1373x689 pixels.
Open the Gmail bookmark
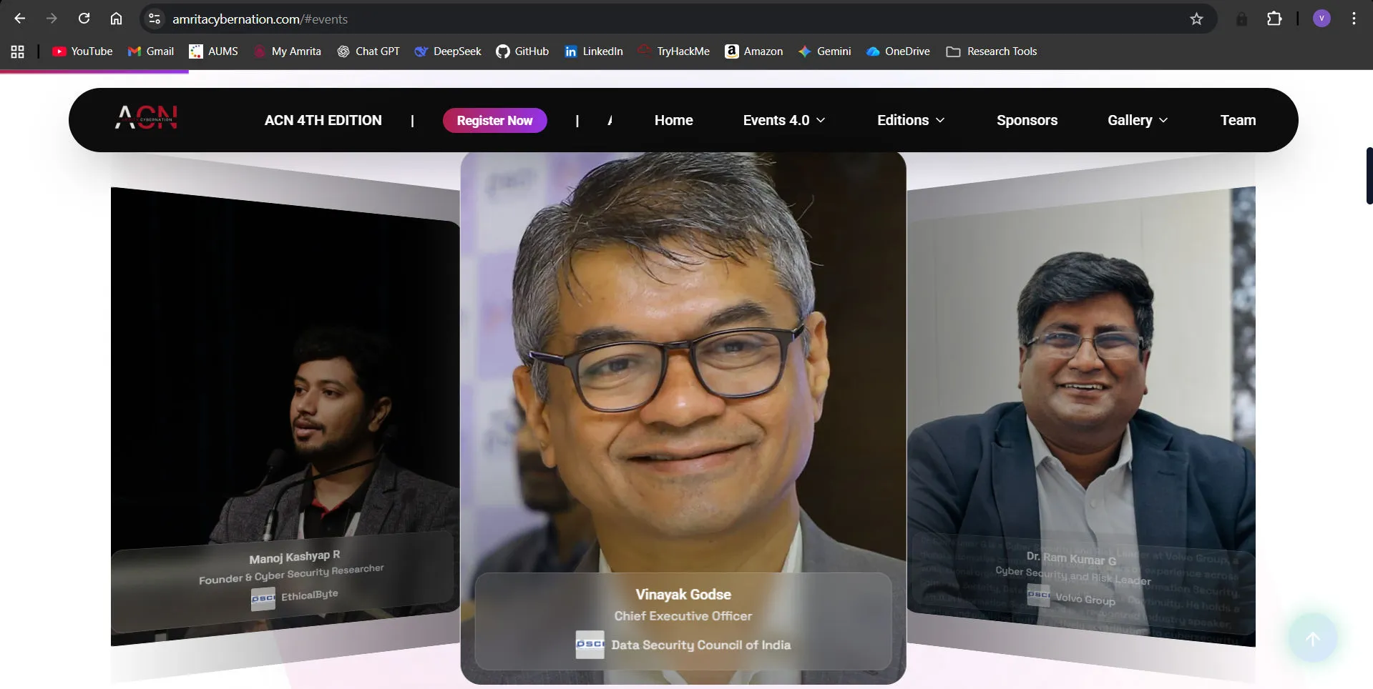click(151, 51)
